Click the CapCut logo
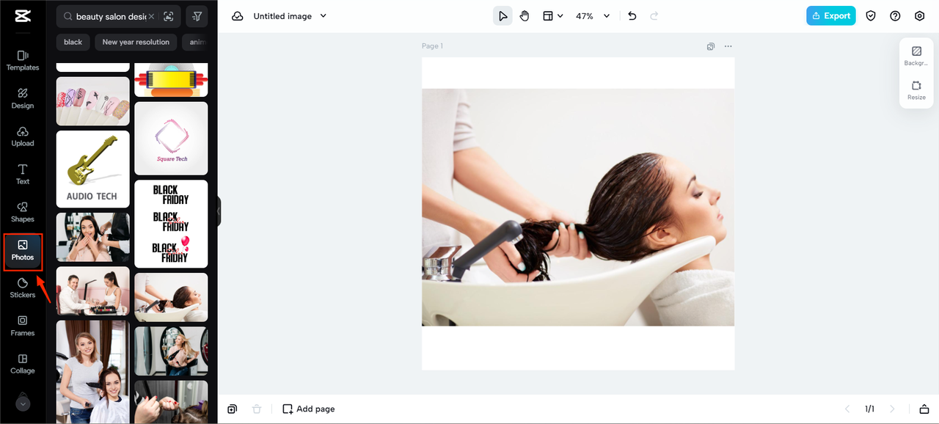The image size is (939, 424). coord(21,15)
